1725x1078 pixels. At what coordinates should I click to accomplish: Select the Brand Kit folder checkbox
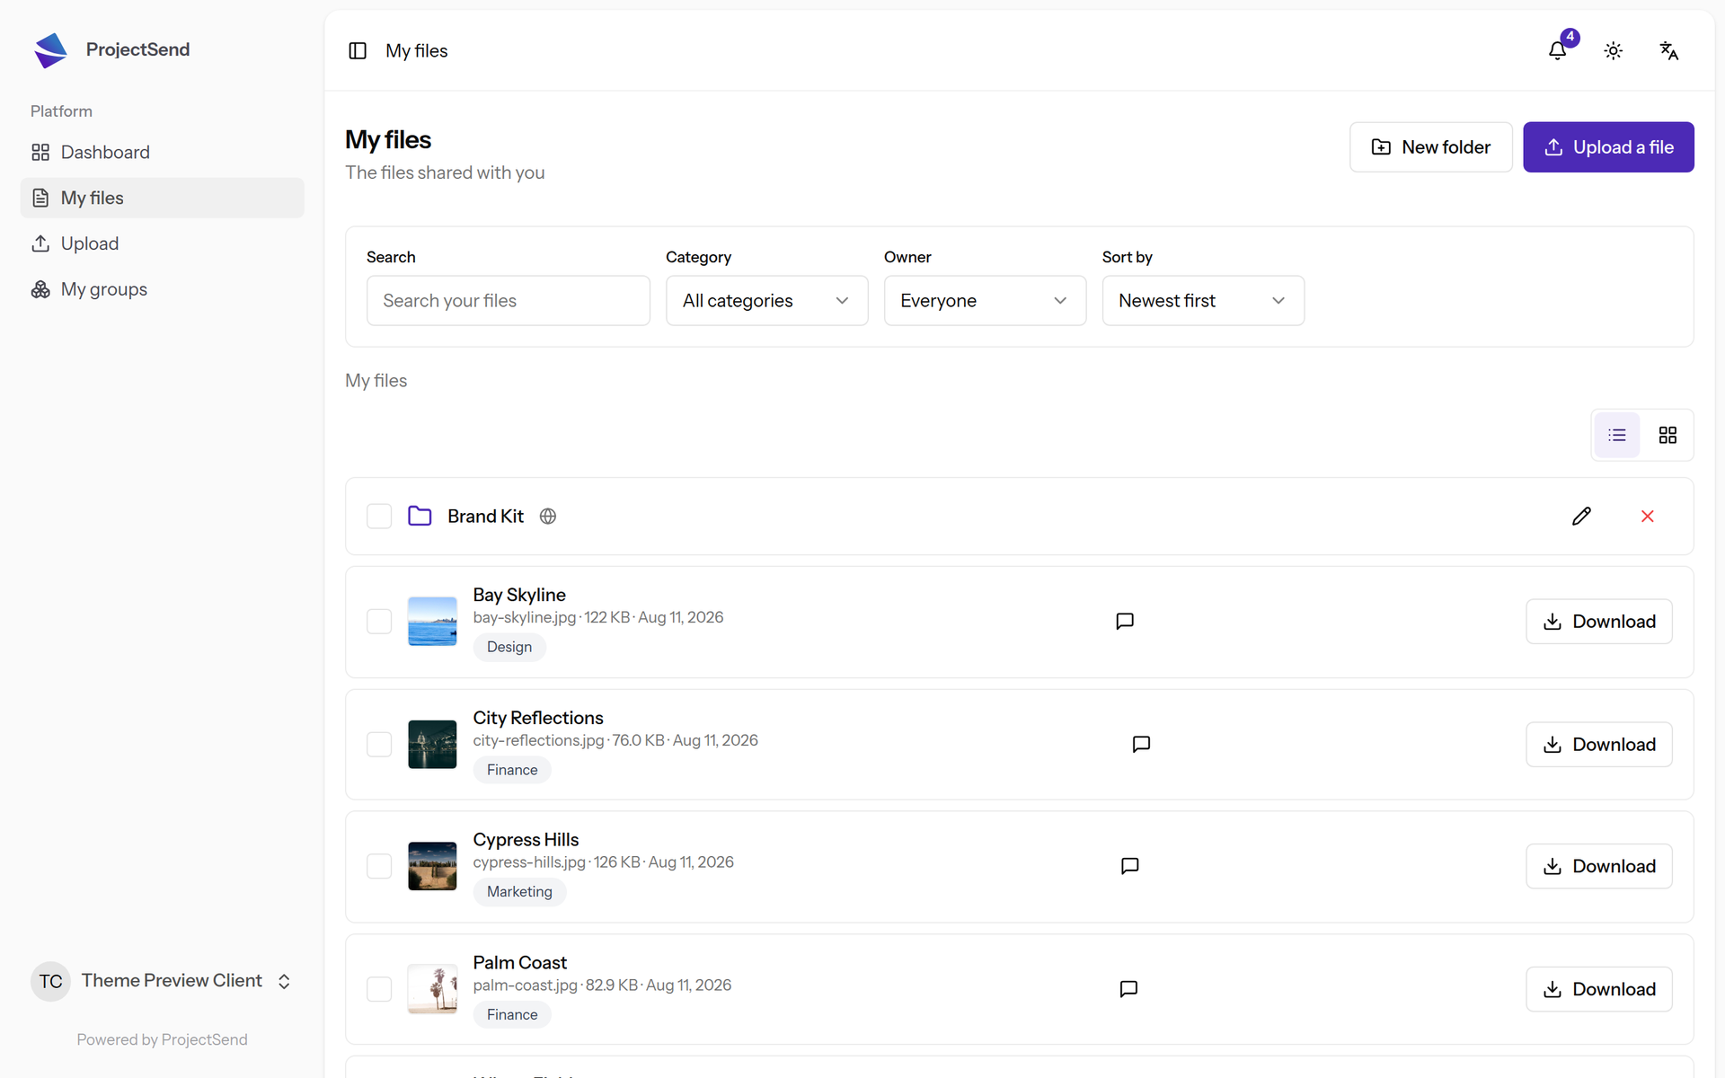[379, 517]
